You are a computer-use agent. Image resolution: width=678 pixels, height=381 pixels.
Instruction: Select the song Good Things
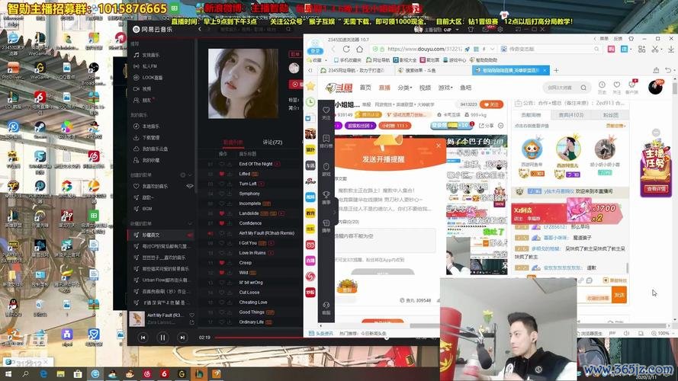point(250,312)
